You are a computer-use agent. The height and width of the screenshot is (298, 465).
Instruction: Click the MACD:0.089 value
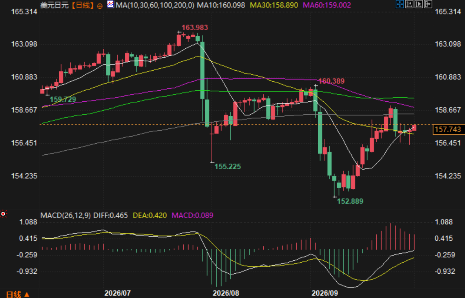pyautogui.click(x=192, y=215)
